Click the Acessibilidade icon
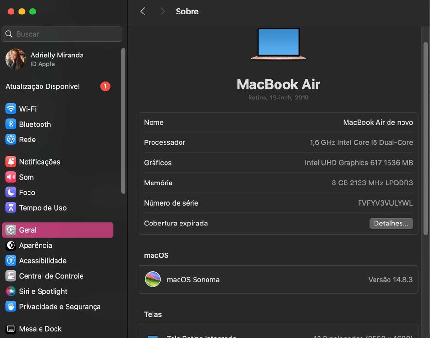Viewport: 430px width, 338px height. pyautogui.click(x=11, y=261)
